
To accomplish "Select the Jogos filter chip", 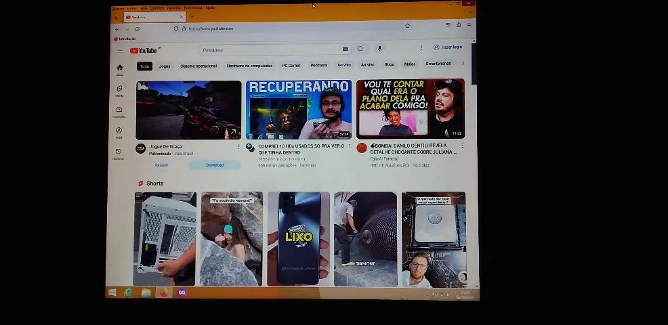I will [x=165, y=66].
